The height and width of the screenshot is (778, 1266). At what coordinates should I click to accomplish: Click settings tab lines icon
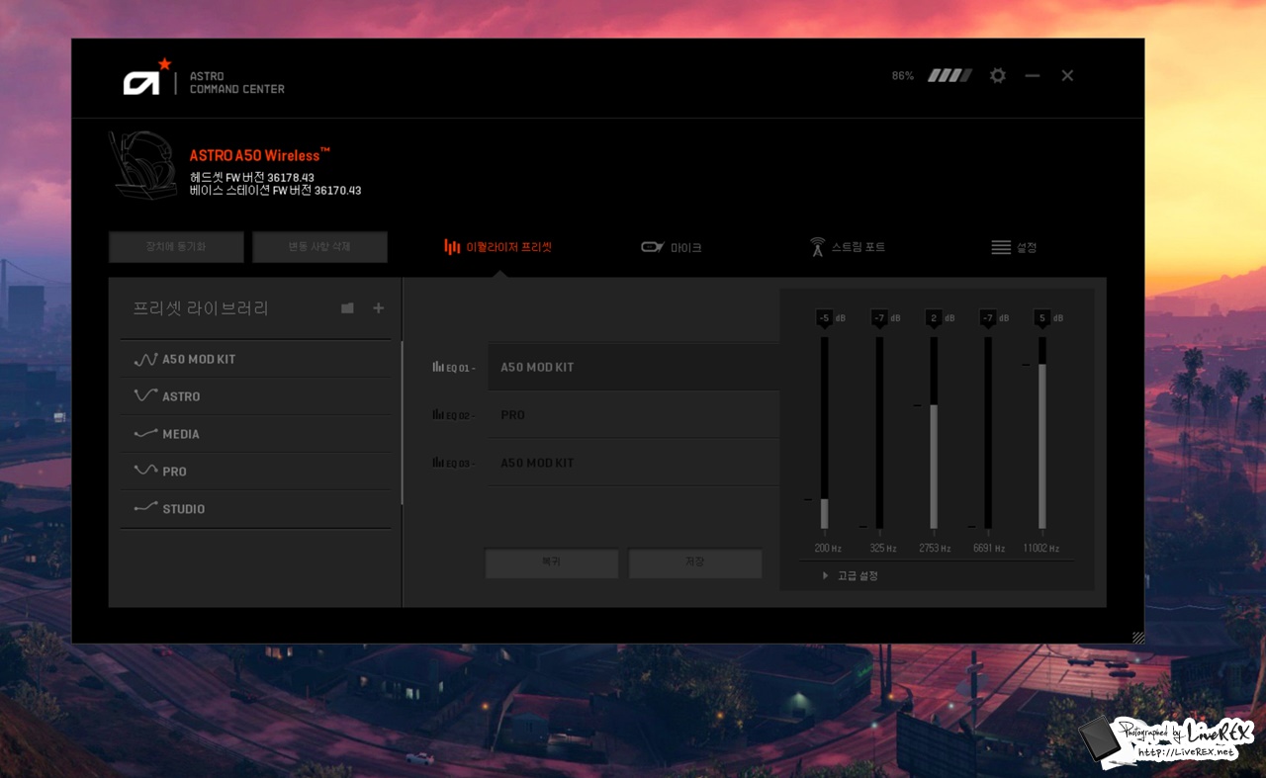[x=1001, y=247]
